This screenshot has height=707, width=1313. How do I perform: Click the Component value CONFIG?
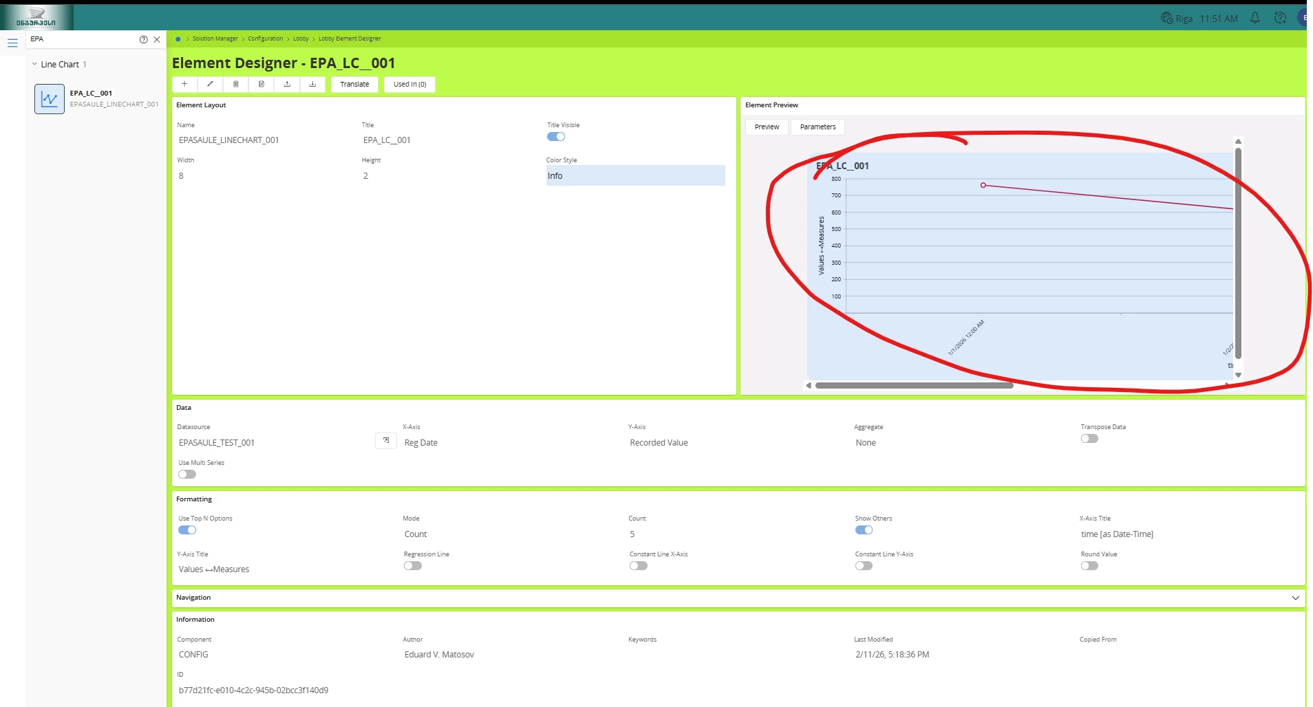[x=193, y=655]
